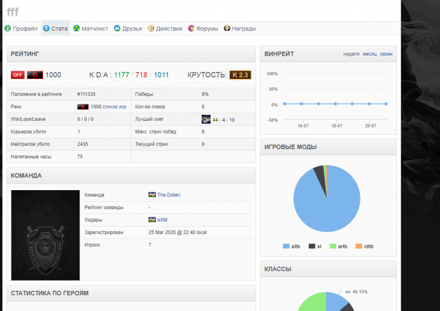Screen dimensions: 440x311
Task: Click the D rank badge in the Ранк row
Action: click(83, 107)
